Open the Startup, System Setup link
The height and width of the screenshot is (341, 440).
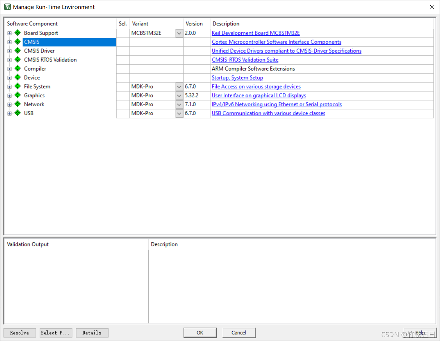(x=237, y=78)
